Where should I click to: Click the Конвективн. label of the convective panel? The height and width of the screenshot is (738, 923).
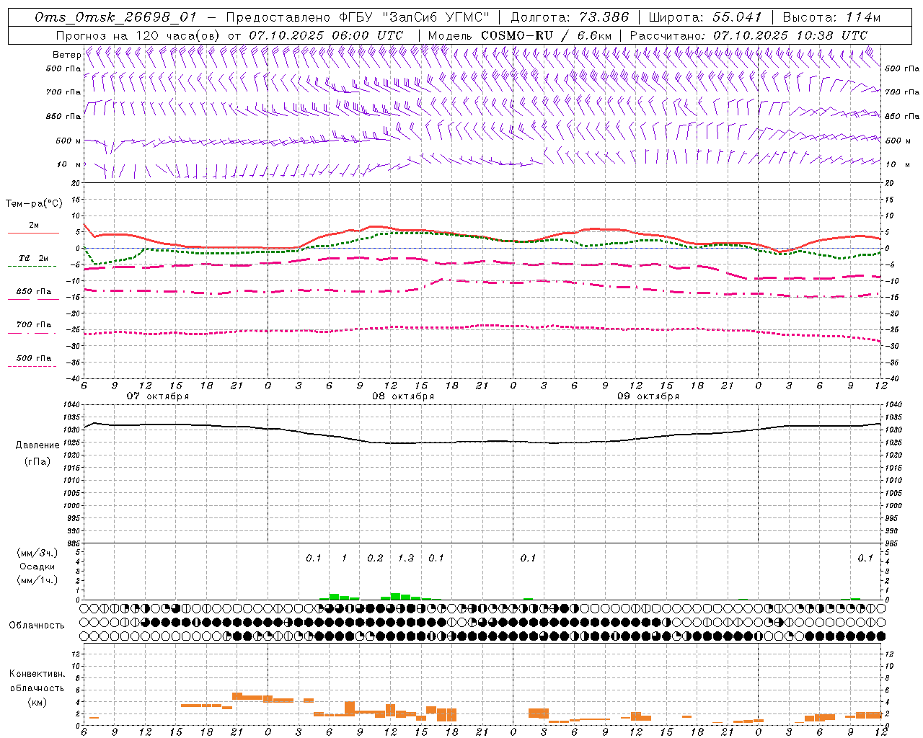click(37, 674)
